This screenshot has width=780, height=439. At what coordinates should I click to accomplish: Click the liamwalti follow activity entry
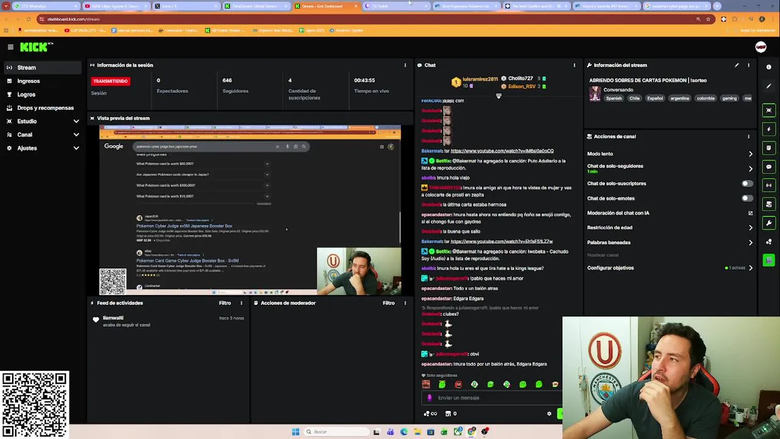[x=168, y=321]
